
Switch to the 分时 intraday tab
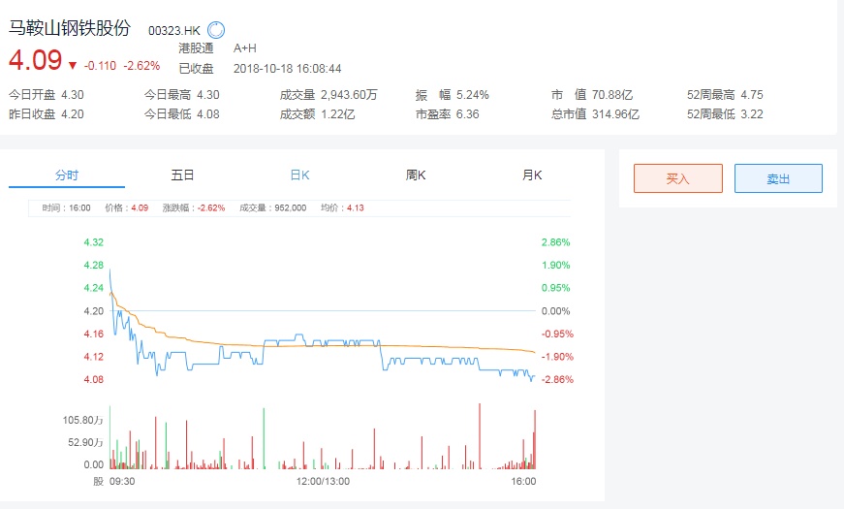tap(67, 175)
